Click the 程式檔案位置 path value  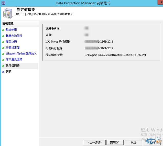point(115,55)
